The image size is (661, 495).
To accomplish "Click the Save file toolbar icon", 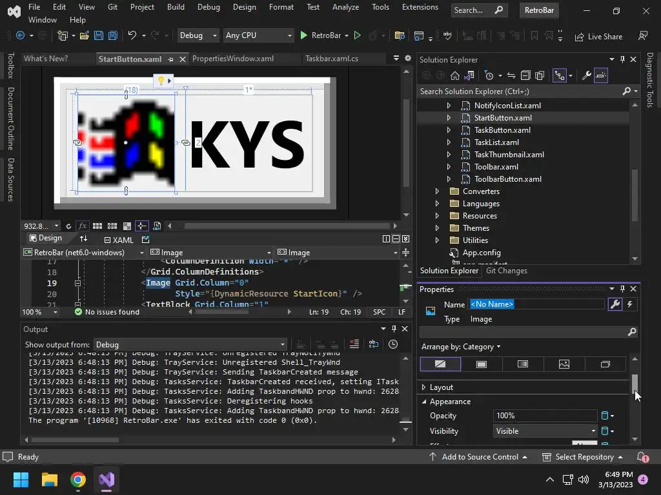I will pos(99,36).
